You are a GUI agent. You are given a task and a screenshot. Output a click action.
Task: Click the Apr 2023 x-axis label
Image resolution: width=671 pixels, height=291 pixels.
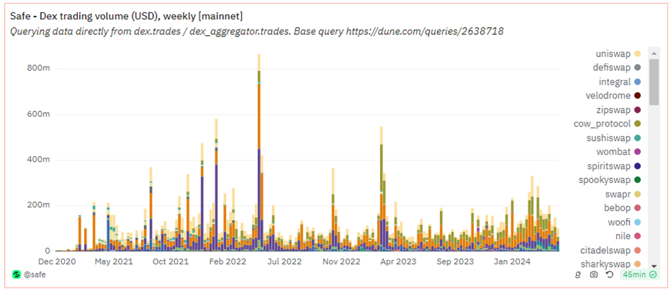tap(400, 261)
